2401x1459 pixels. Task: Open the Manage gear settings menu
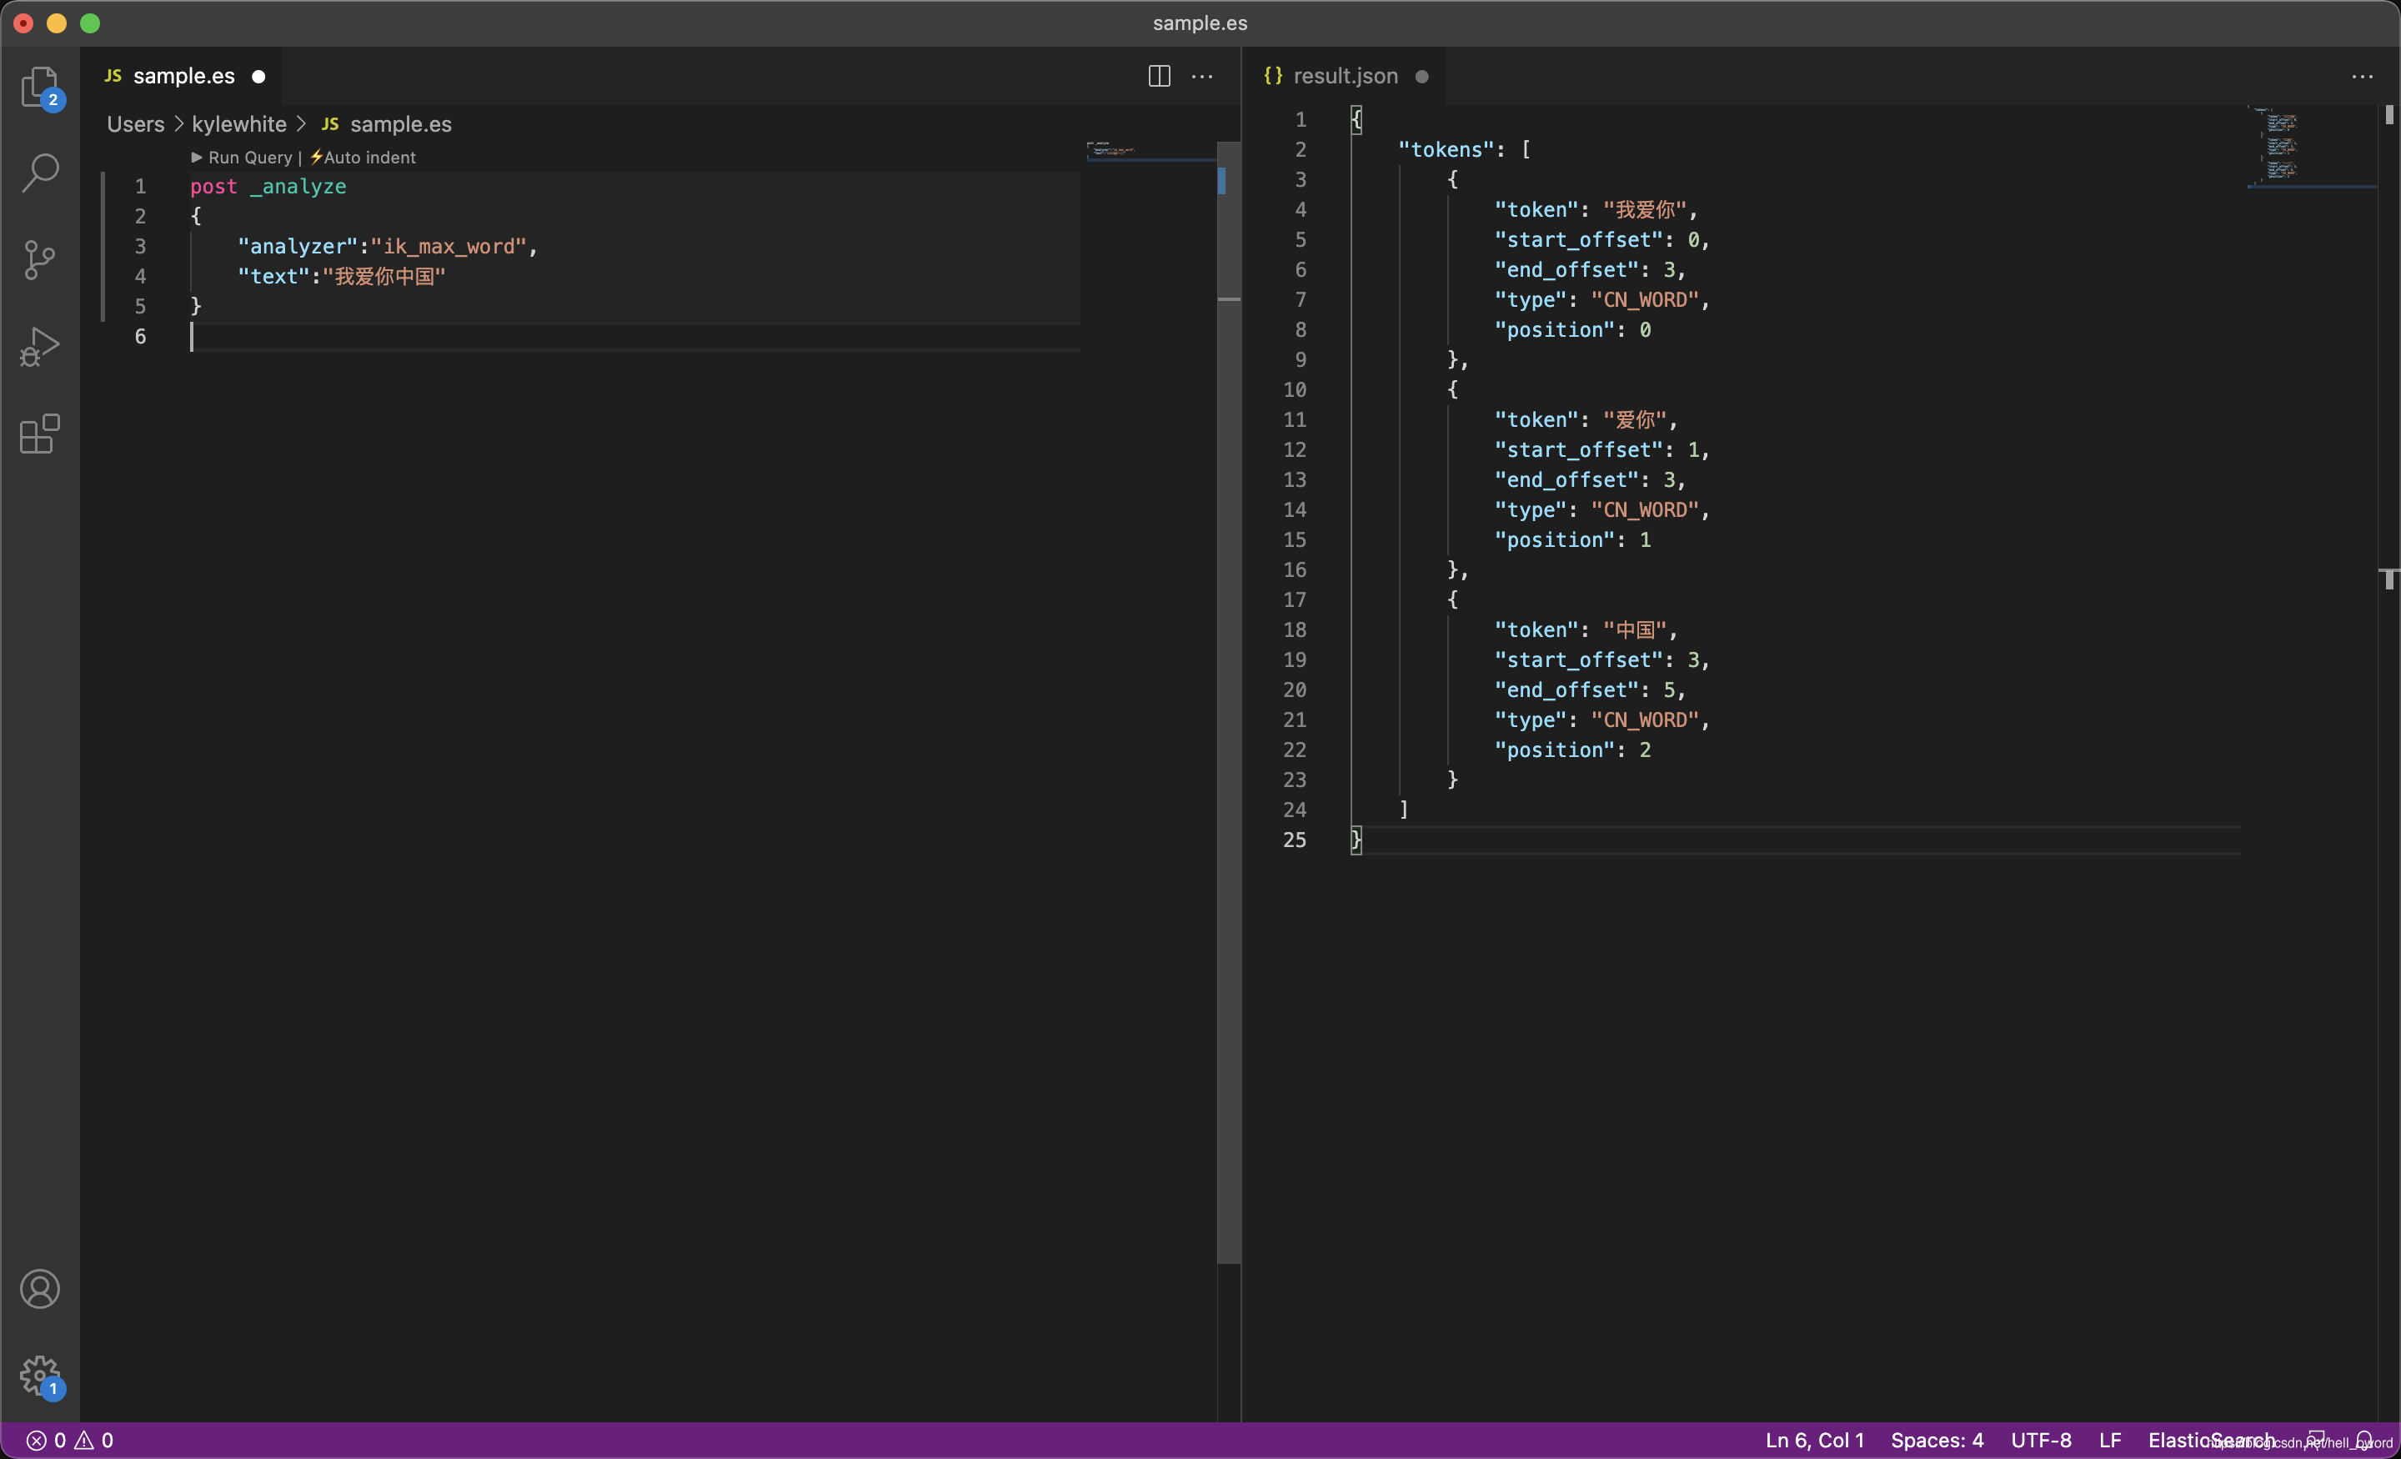click(x=40, y=1376)
